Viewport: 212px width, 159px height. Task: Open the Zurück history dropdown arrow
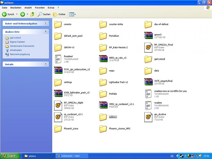pyautogui.click(x=17, y=14)
